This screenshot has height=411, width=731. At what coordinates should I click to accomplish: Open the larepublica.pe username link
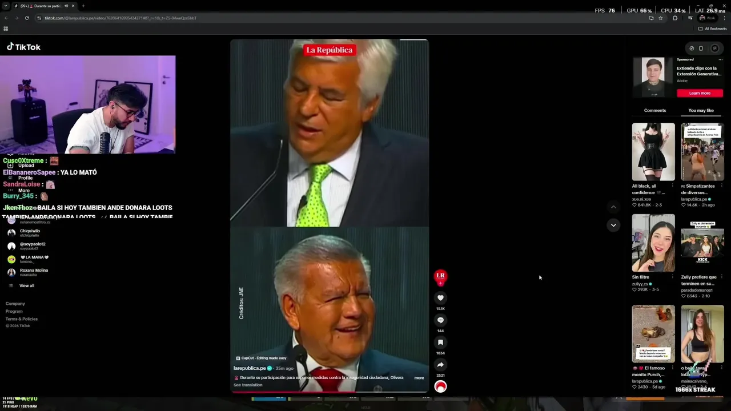tap(250, 368)
